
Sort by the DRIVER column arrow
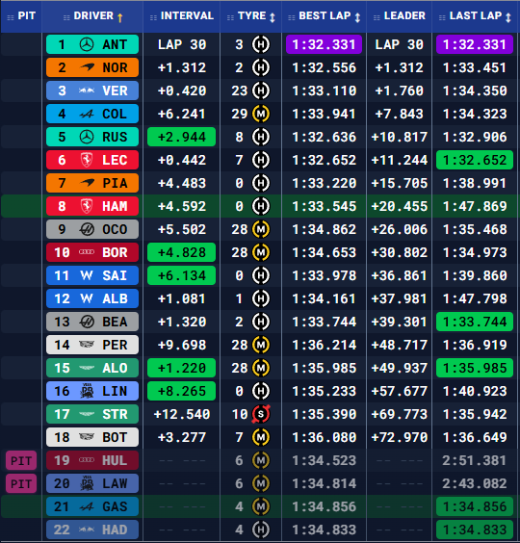[119, 17]
